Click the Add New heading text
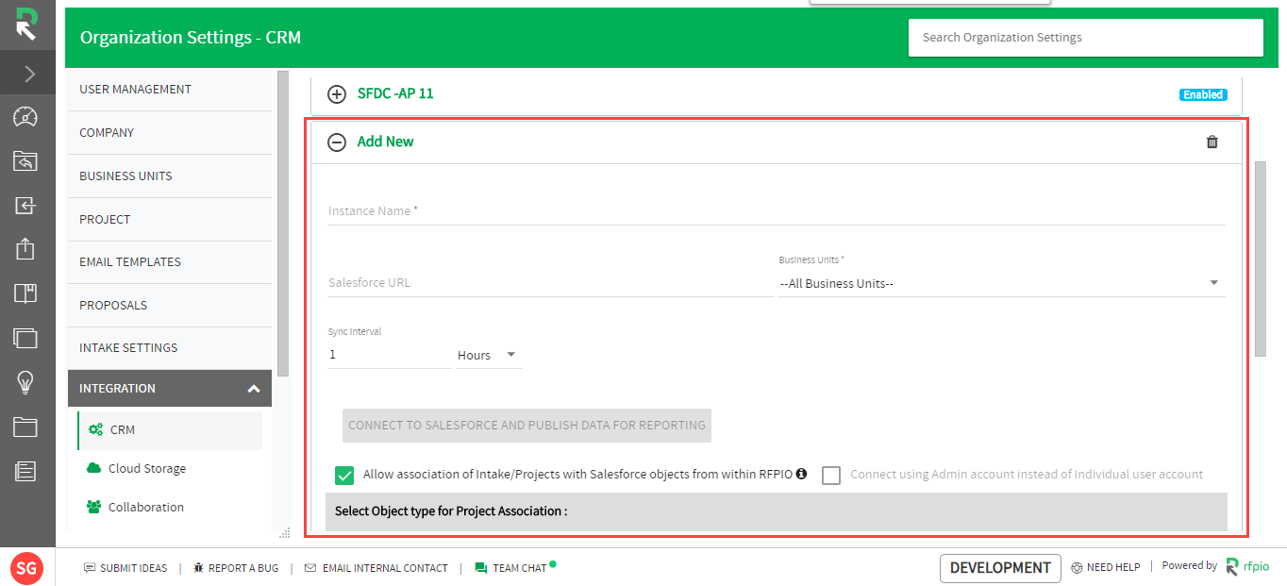Image resolution: width=1287 pixels, height=586 pixels. (385, 142)
